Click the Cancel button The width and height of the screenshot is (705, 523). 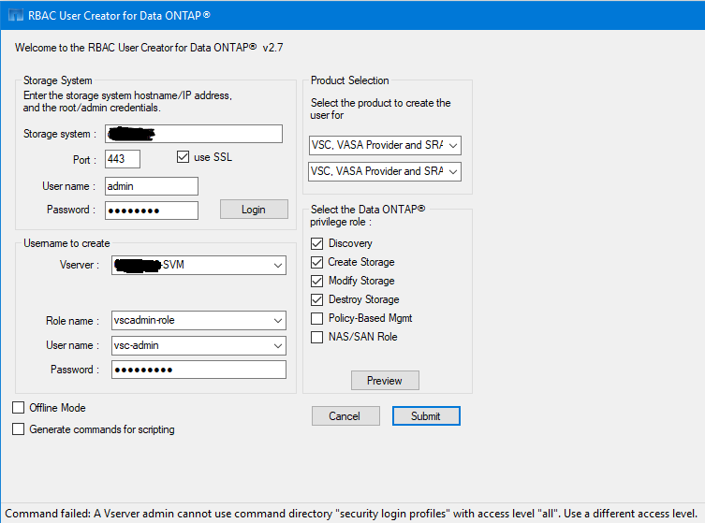click(345, 415)
